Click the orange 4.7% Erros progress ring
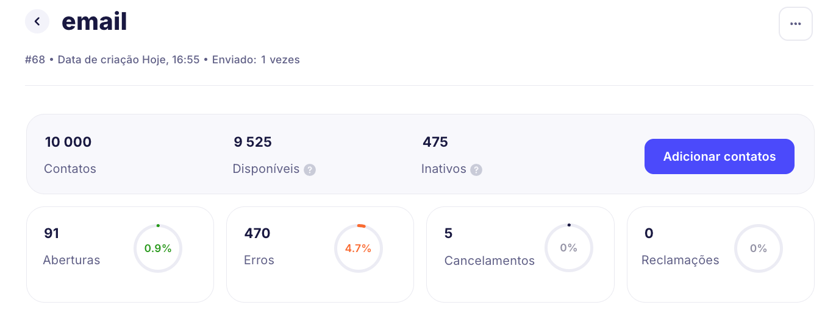The height and width of the screenshot is (316, 836). pyautogui.click(x=358, y=248)
